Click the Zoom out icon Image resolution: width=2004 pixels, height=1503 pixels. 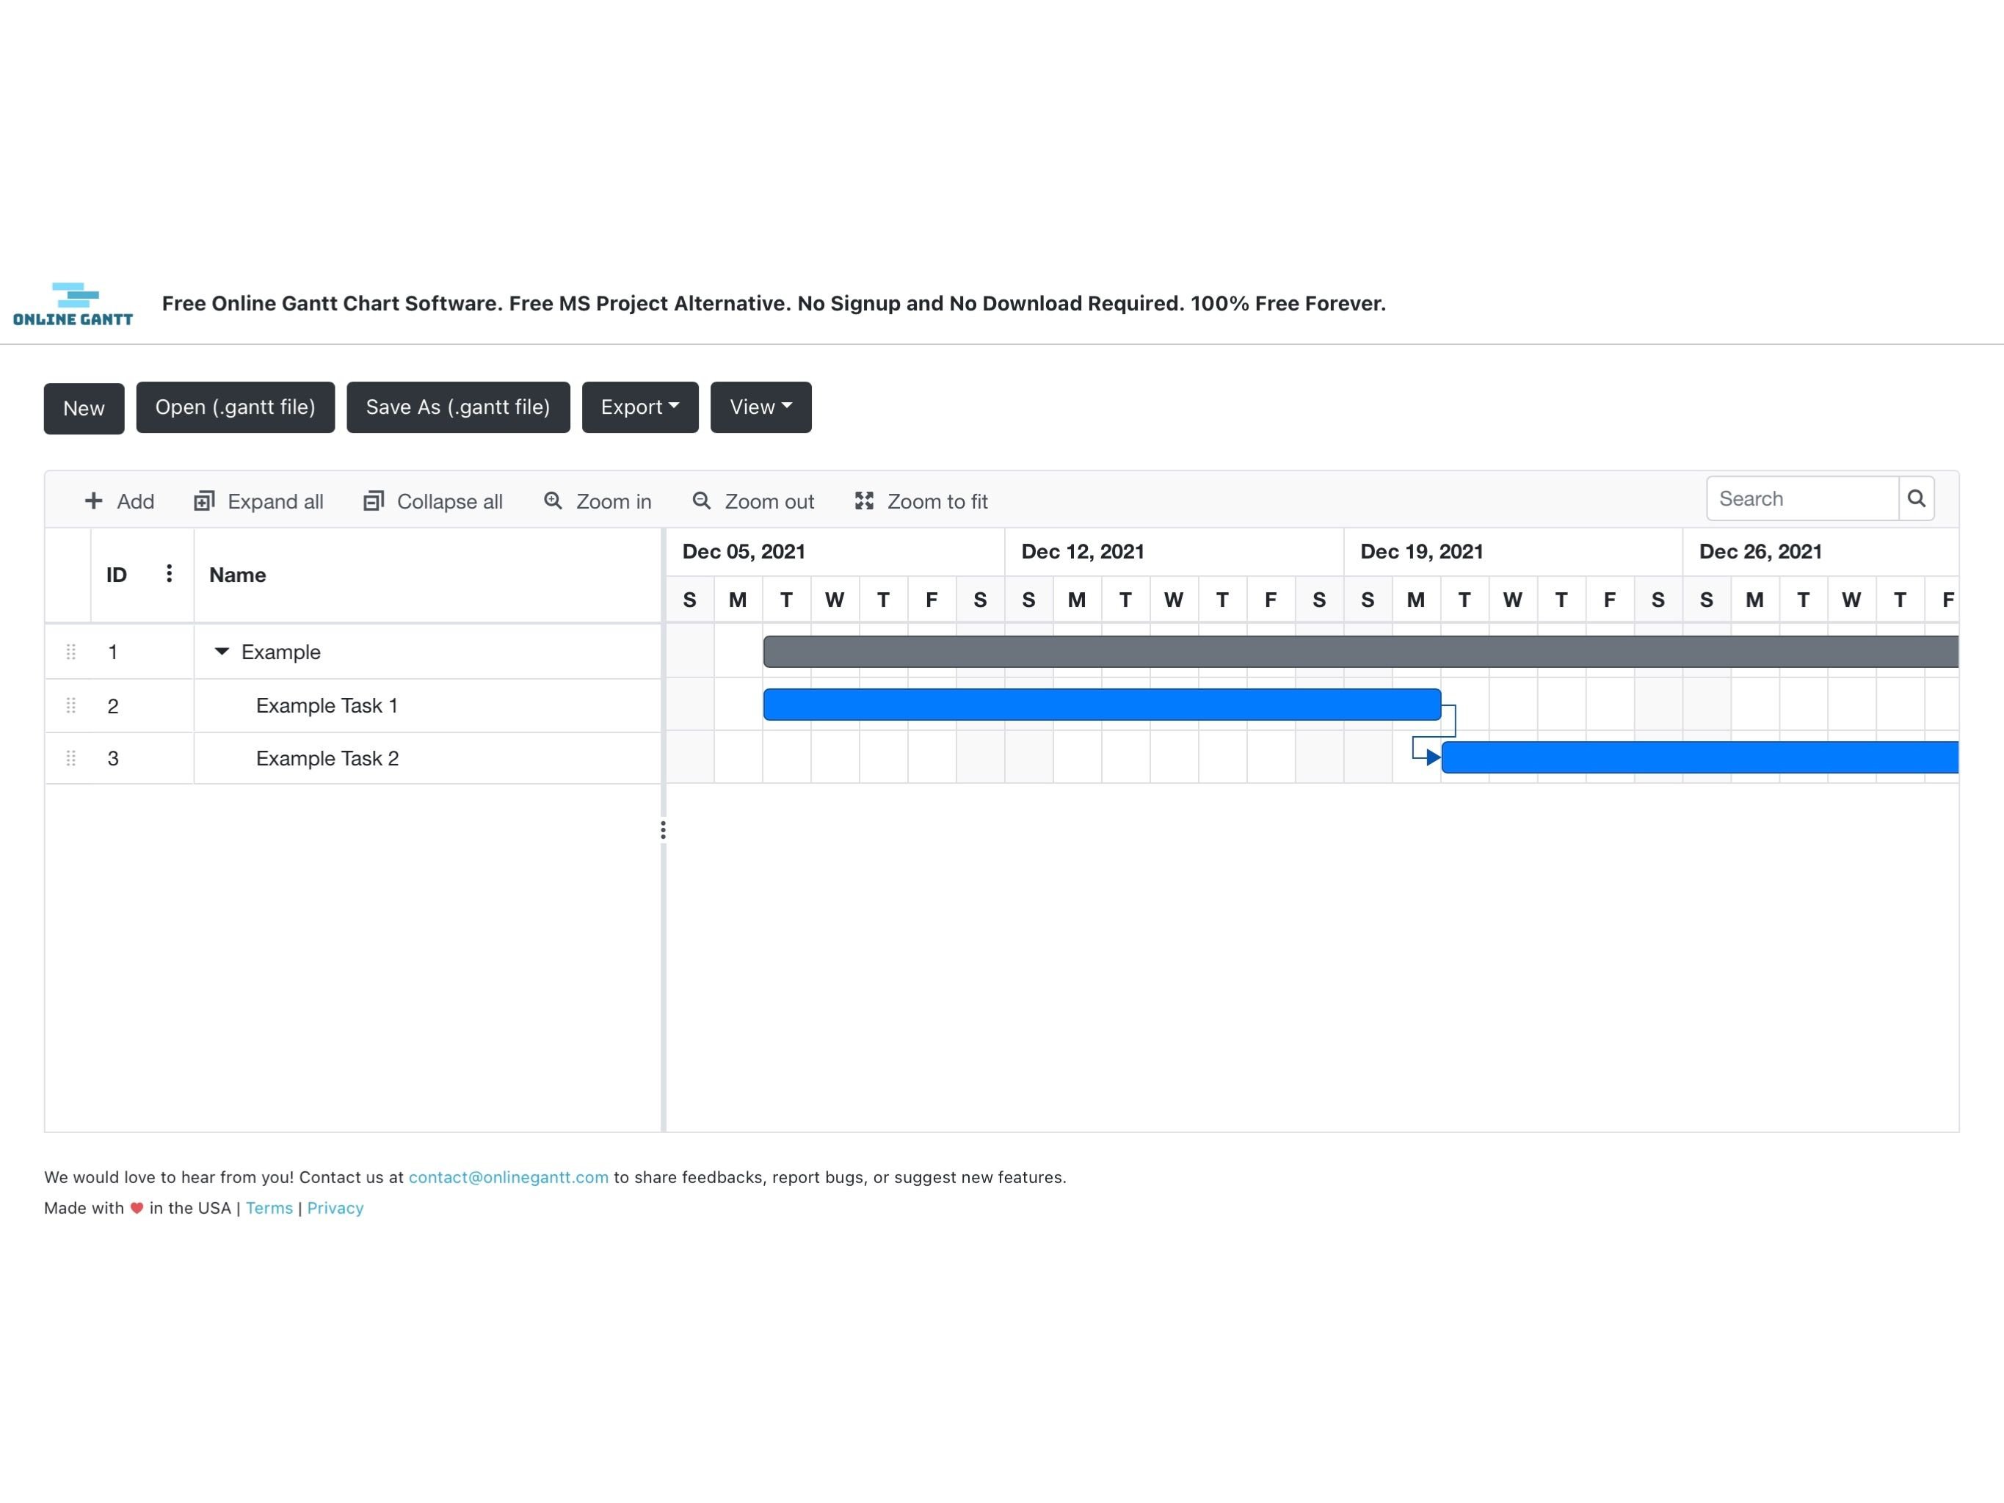click(703, 499)
